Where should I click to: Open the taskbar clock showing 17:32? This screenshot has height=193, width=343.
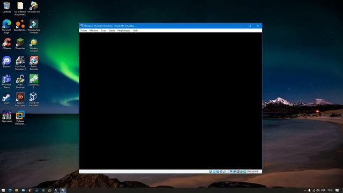click(x=330, y=190)
